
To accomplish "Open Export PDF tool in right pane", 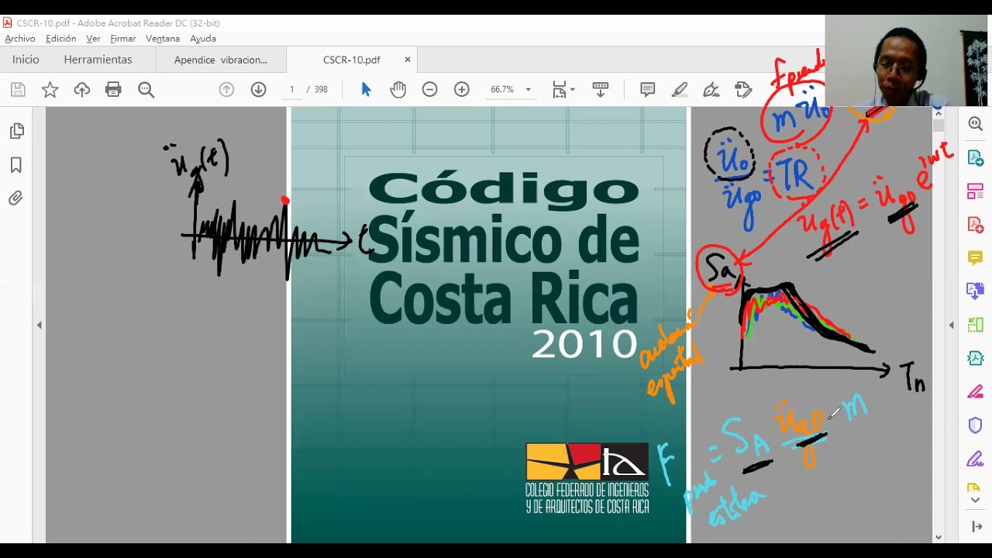I will coord(975,157).
